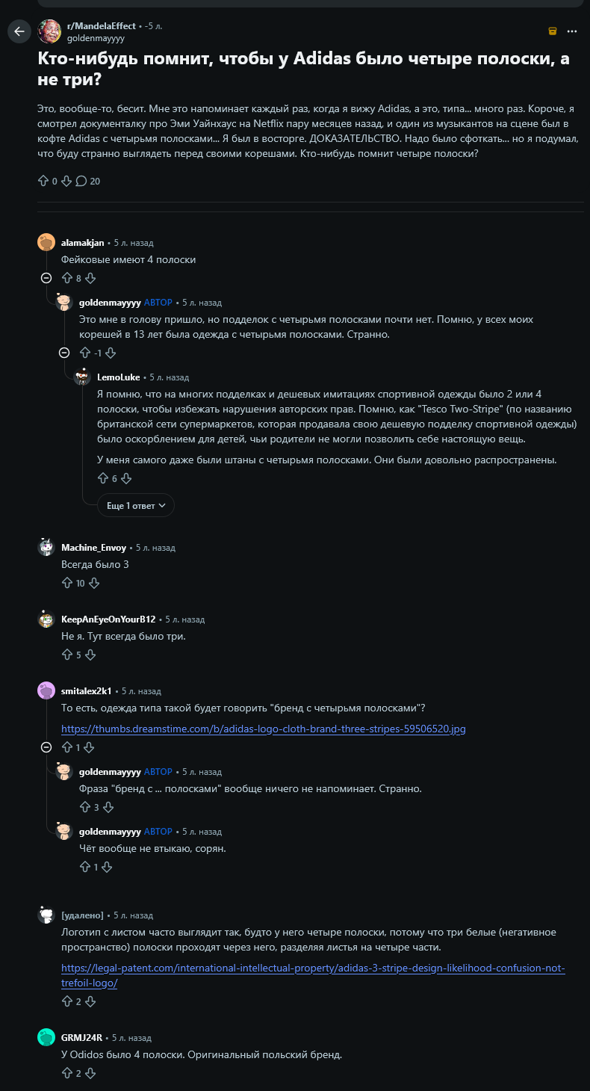Collapse goldenmayyyy's reply under alamakjan
The width and height of the screenshot is (590, 1091).
64,353
